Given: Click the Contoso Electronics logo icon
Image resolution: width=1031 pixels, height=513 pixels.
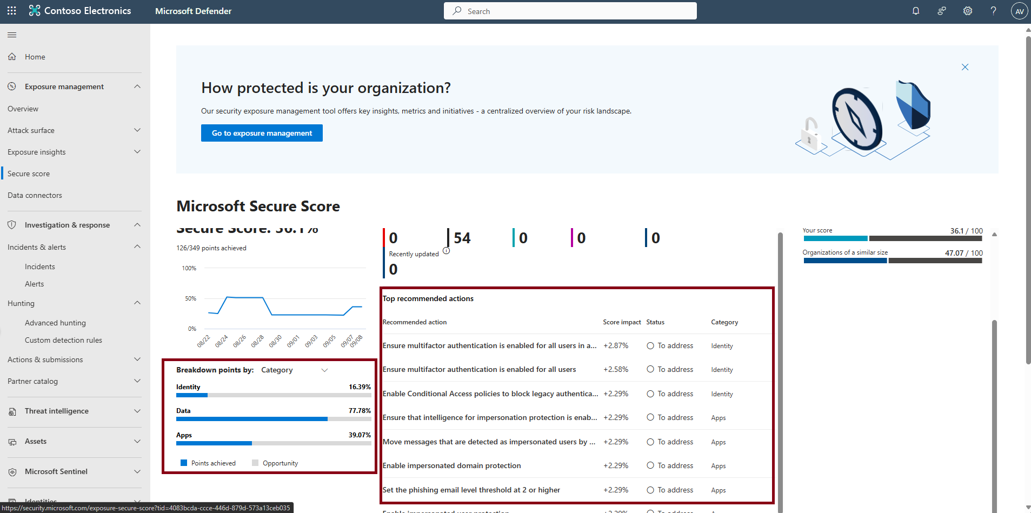Looking at the screenshot, I should 35,11.
